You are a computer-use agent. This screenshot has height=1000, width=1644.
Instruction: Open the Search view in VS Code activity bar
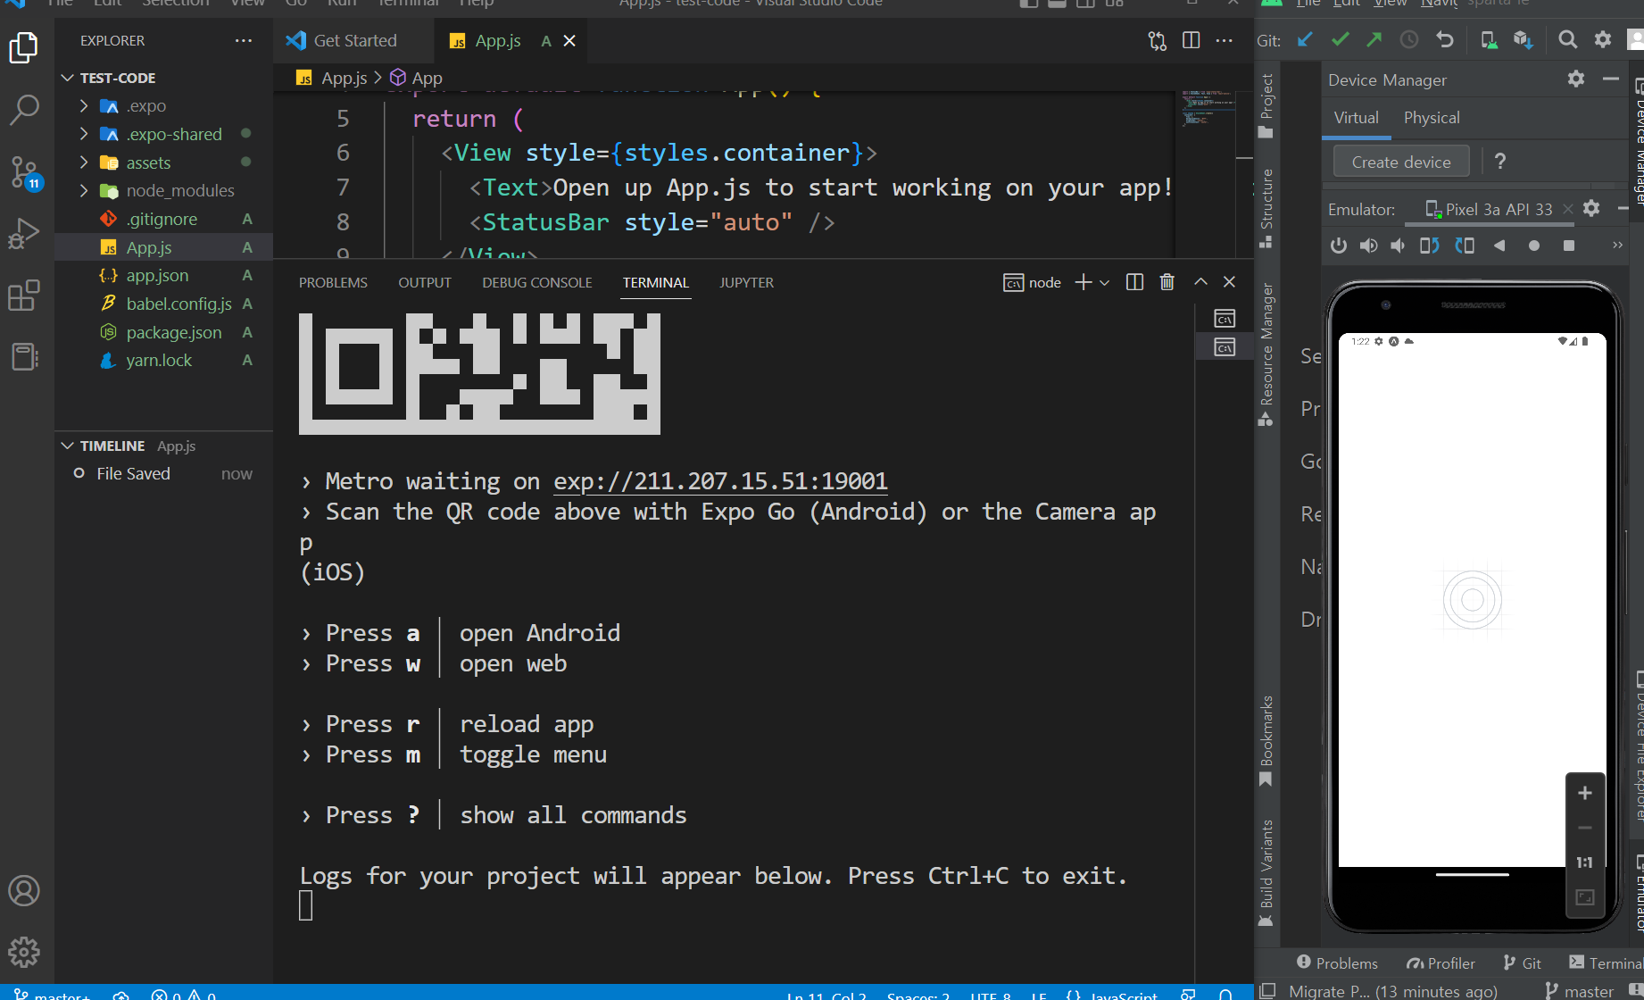click(x=24, y=110)
